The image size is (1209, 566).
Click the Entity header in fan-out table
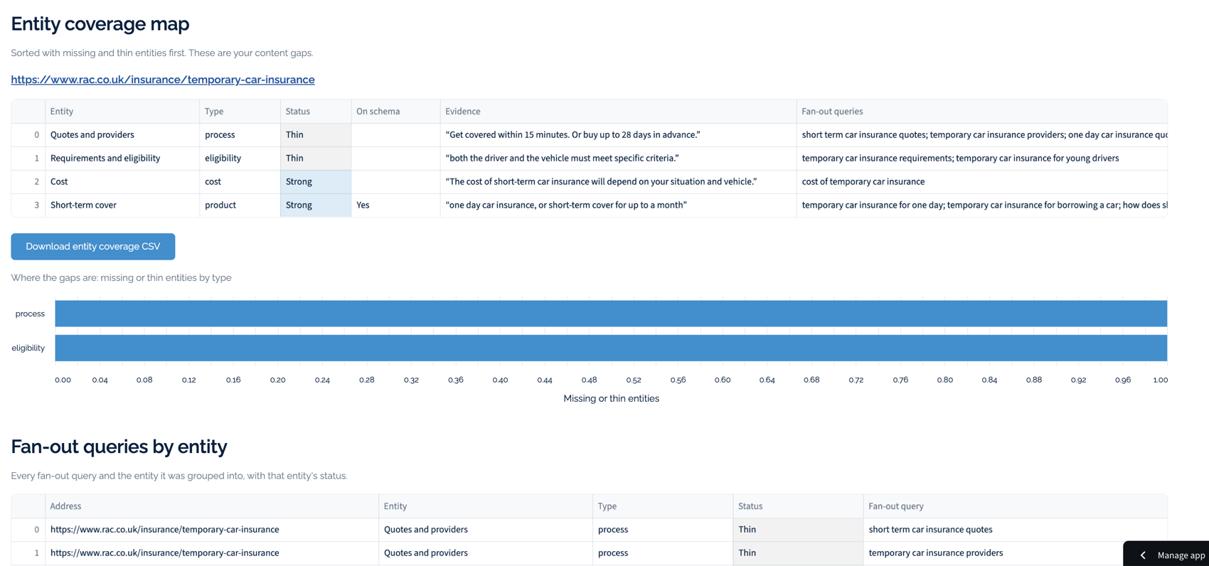486,506
